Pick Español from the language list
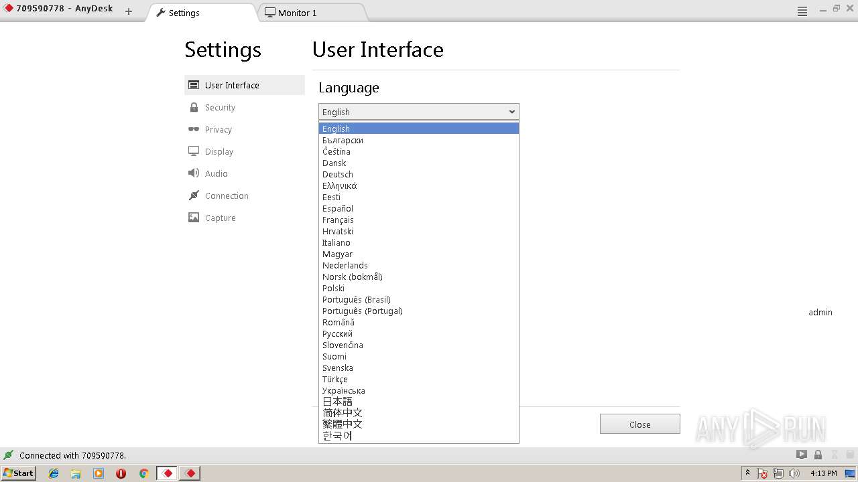 pyautogui.click(x=419, y=208)
